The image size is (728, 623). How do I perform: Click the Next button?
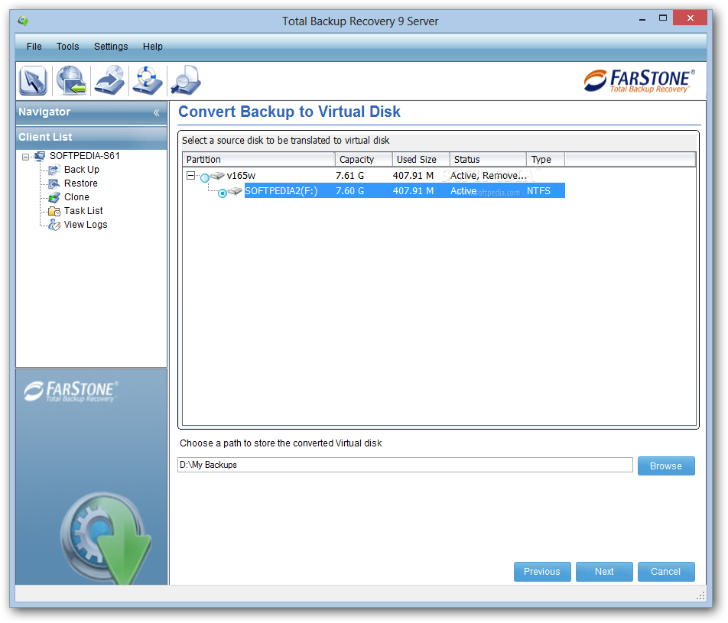click(604, 572)
